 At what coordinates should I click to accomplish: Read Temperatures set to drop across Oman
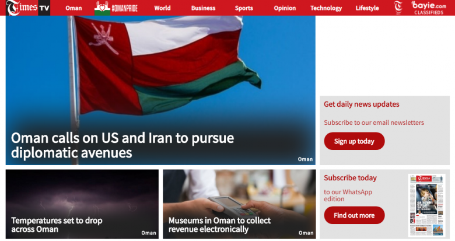coord(57,225)
